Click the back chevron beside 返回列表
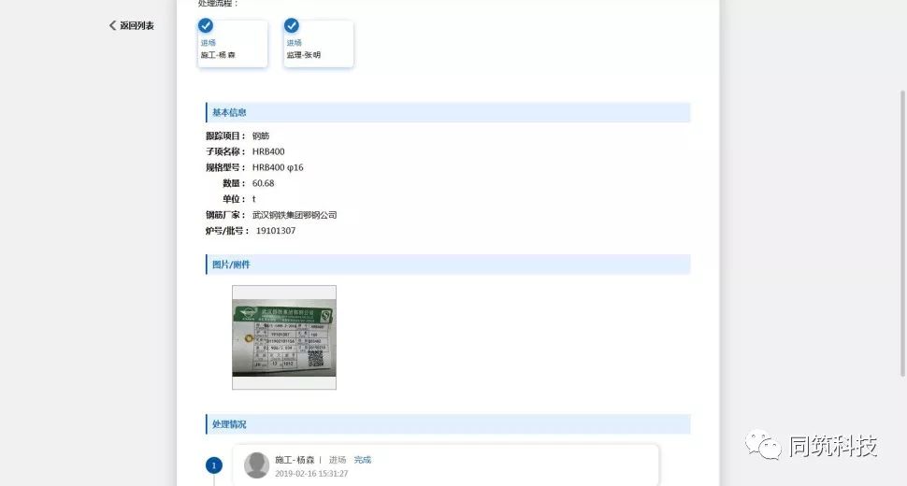907x486 pixels. click(x=112, y=25)
